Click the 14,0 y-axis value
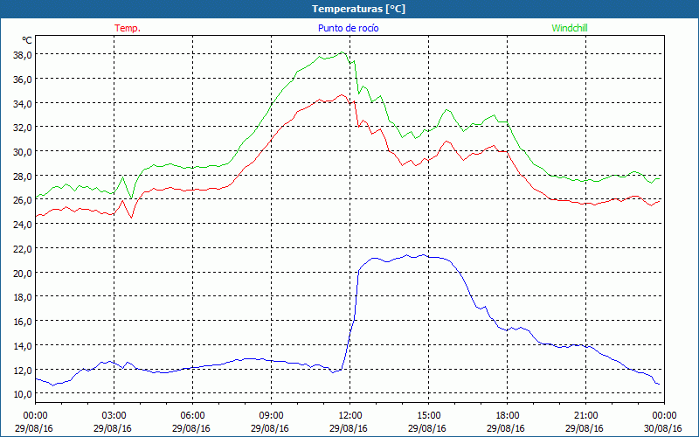 click(x=23, y=346)
